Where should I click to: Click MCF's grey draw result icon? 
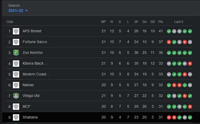[179, 107]
